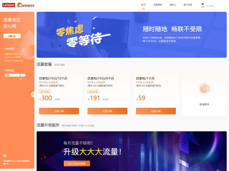This screenshot has width=229, height=171.
Task: Order the 6-month 191 yuan package
Action: click(107, 111)
